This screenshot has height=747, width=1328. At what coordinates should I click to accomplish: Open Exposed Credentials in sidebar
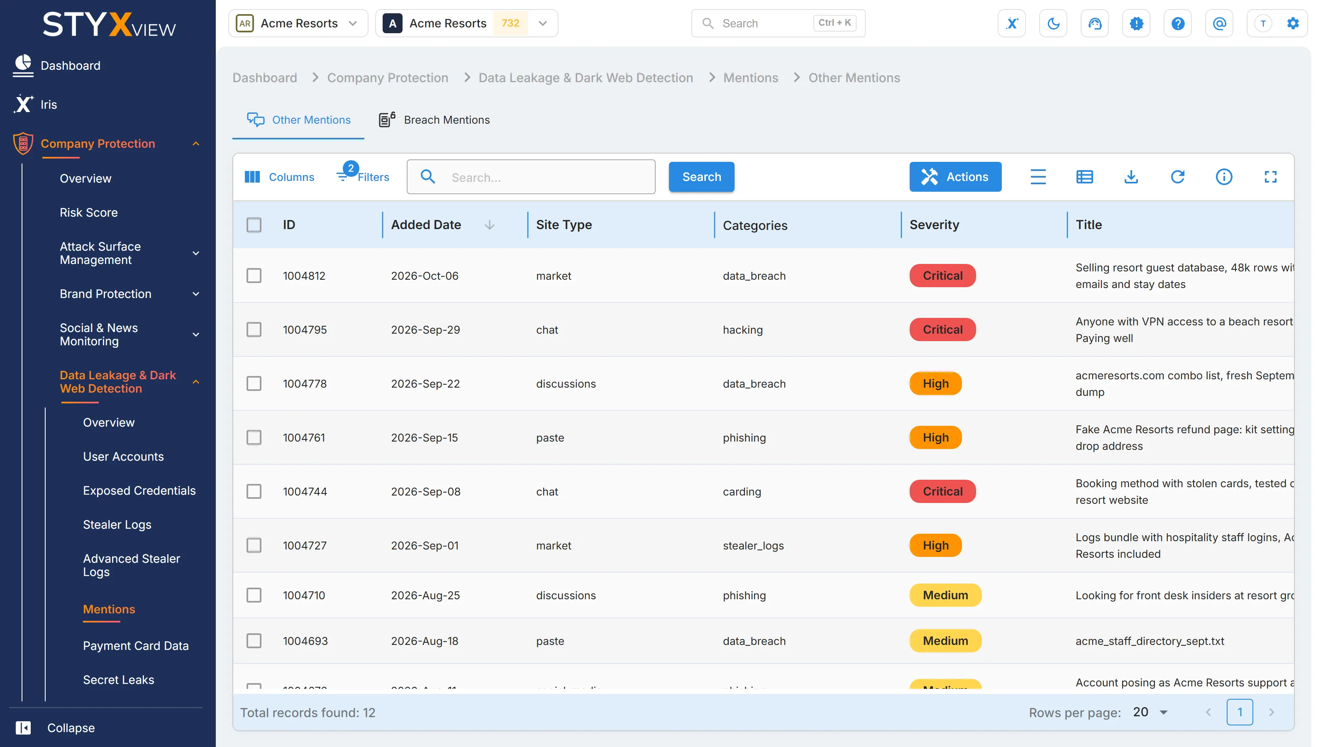click(x=139, y=490)
